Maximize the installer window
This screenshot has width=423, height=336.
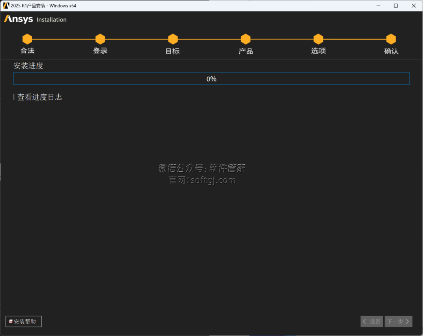(396, 5)
